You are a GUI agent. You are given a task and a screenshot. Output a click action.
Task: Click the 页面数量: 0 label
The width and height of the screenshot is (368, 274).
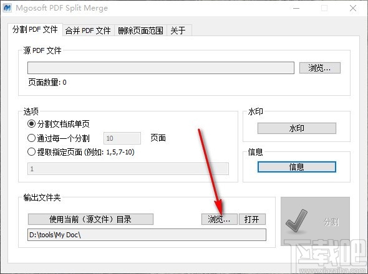[47, 82]
